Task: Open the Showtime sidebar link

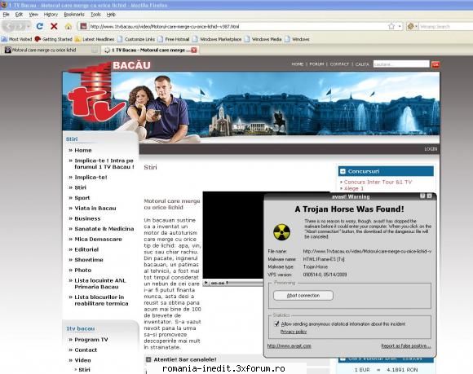Action: [89, 260]
